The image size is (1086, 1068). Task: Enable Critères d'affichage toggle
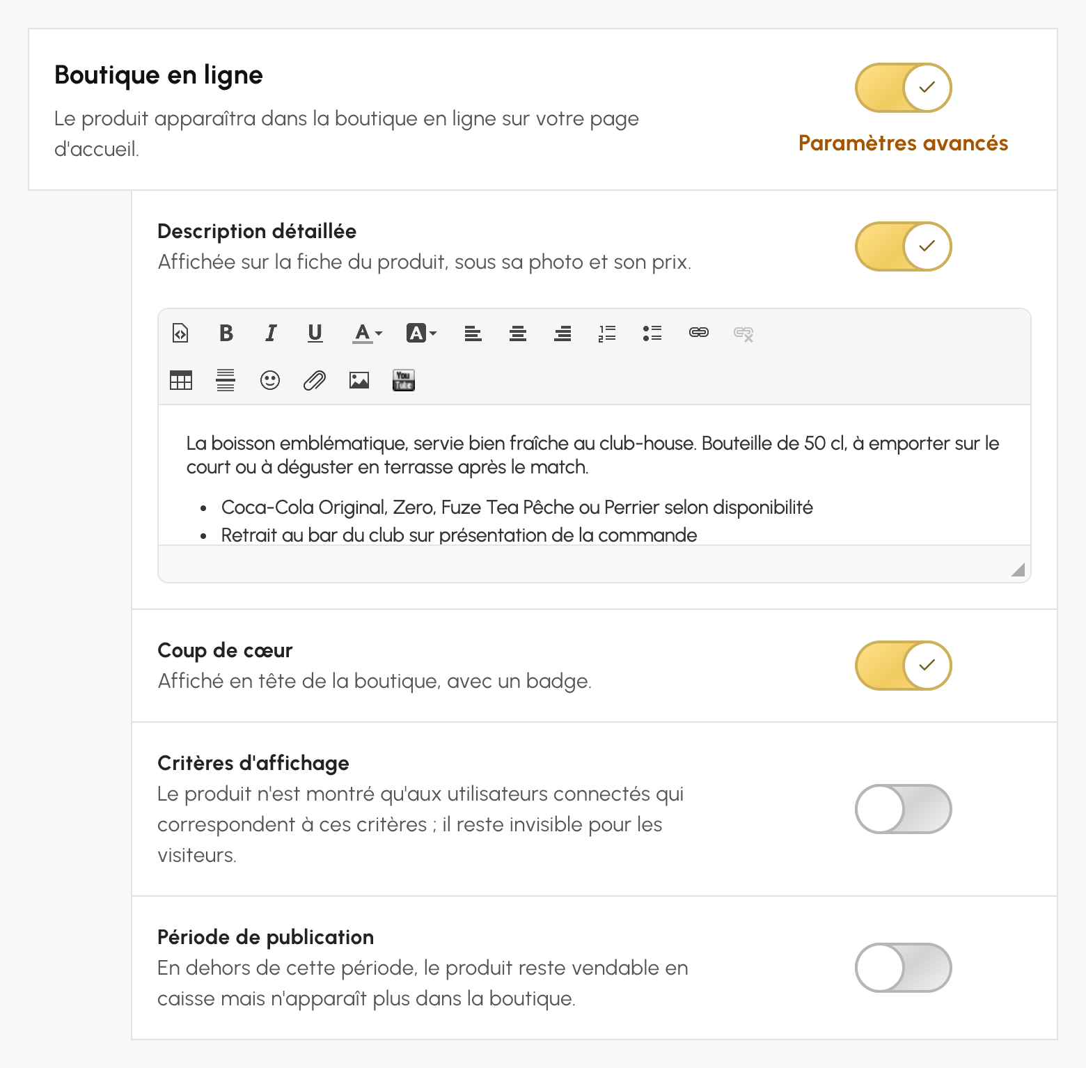904,809
